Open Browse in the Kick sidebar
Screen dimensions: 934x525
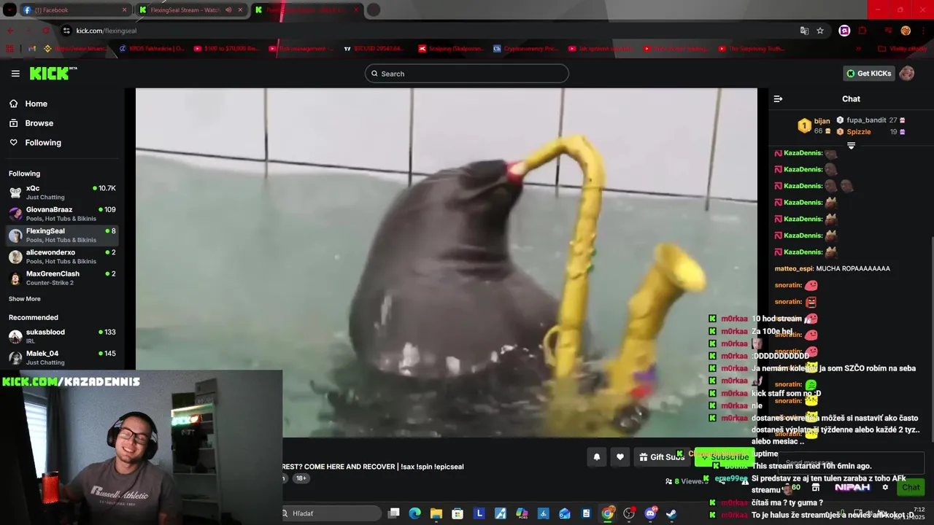pos(39,123)
